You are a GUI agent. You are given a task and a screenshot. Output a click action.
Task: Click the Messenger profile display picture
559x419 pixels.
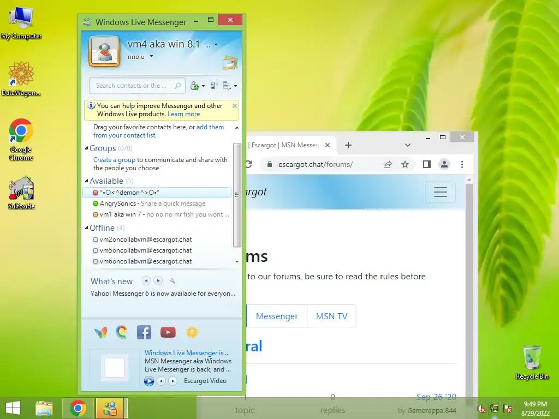click(x=104, y=51)
